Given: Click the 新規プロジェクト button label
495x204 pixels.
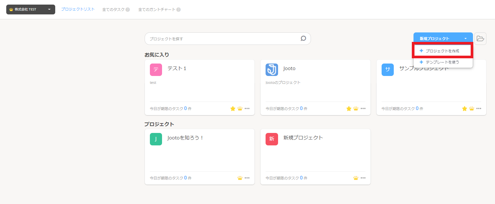Looking at the screenshot, I should point(435,39).
